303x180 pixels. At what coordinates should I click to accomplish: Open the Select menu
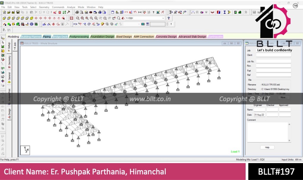(x=33, y=7)
